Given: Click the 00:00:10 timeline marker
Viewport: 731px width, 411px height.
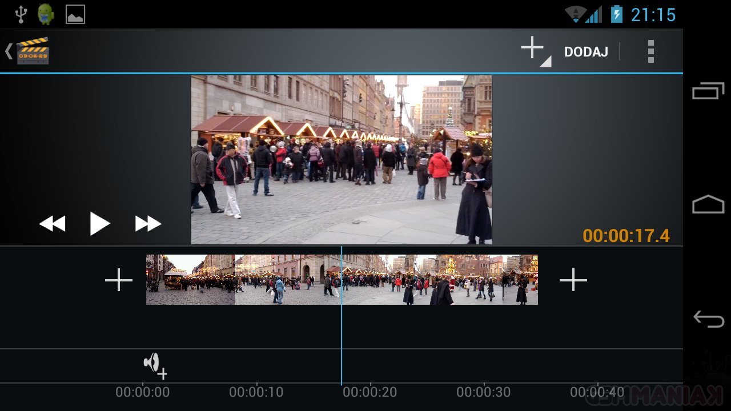Looking at the screenshot, I should pyautogui.click(x=256, y=392).
